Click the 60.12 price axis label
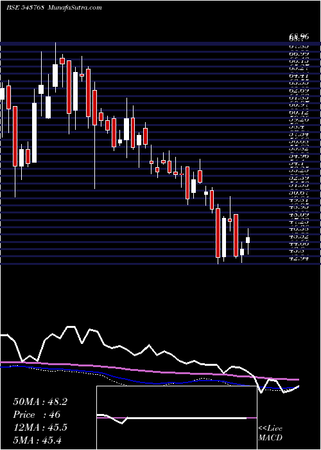 (x=299, y=113)
